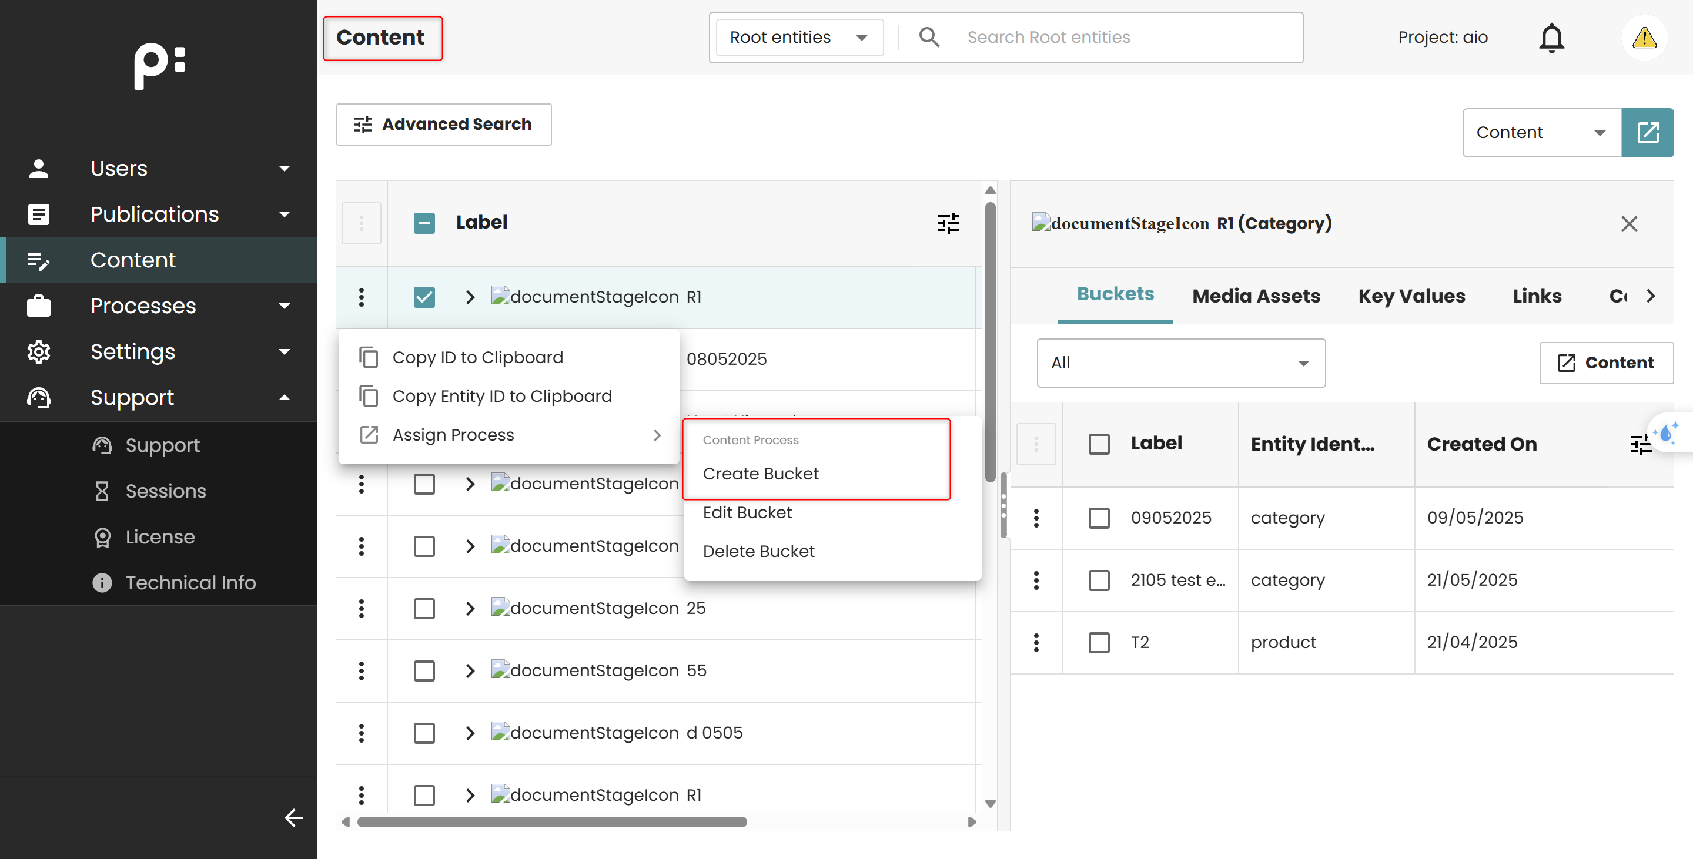
Task: Open the Processes briefcase icon
Action: 39,306
